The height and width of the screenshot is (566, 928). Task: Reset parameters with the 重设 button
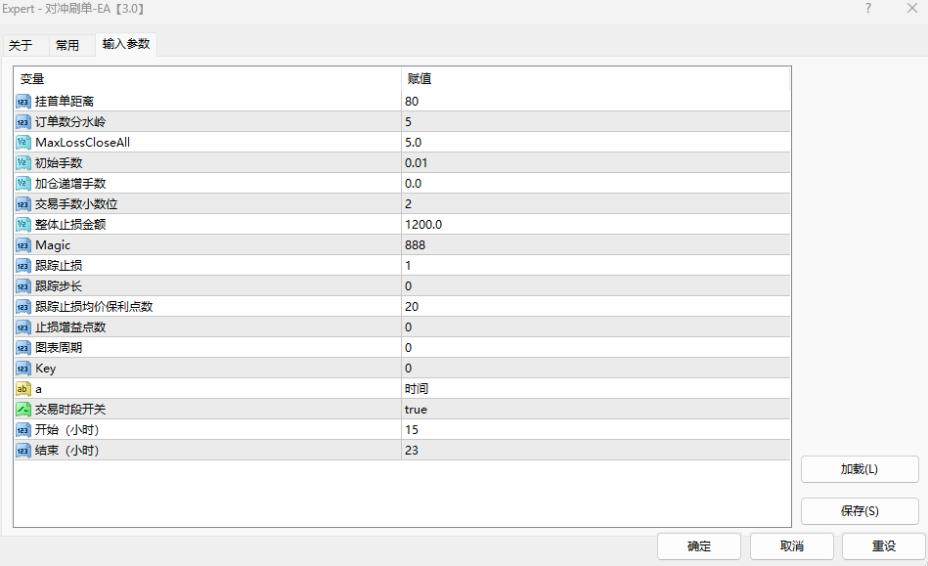[883, 546]
